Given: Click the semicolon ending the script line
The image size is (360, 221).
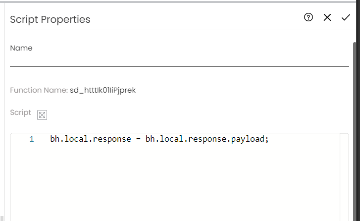Looking at the screenshot, I should [267, 139].
